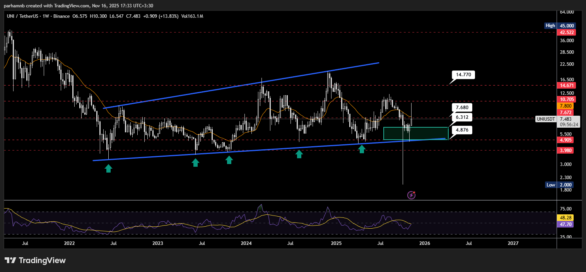Click the red 42.522 price level tag
The image size is (586, 272).
pos(565,33)
